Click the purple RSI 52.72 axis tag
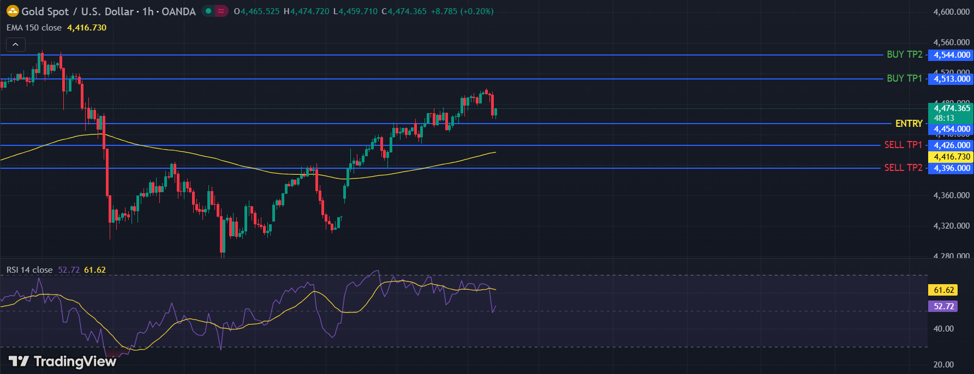This screenshot has height=374, width=974. tap(943, 306)
